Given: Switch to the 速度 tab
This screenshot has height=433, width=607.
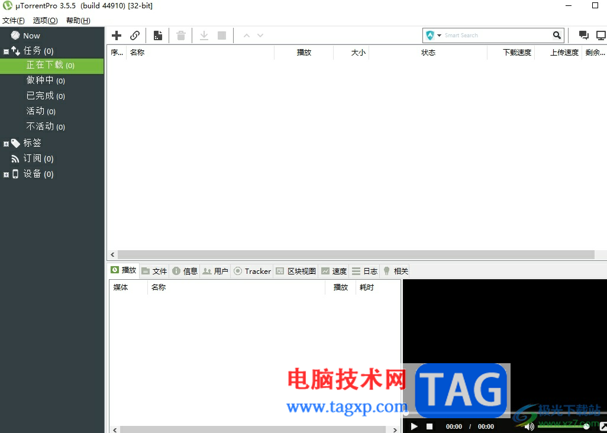Looking at the screenshot, I should tap(334, 272).
